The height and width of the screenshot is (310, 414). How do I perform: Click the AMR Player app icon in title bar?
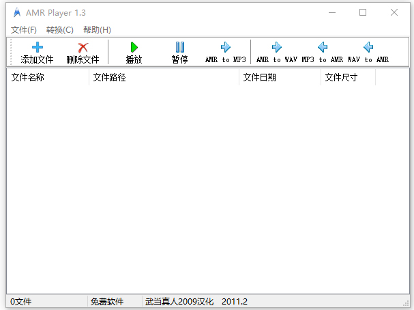coord(17,13)
